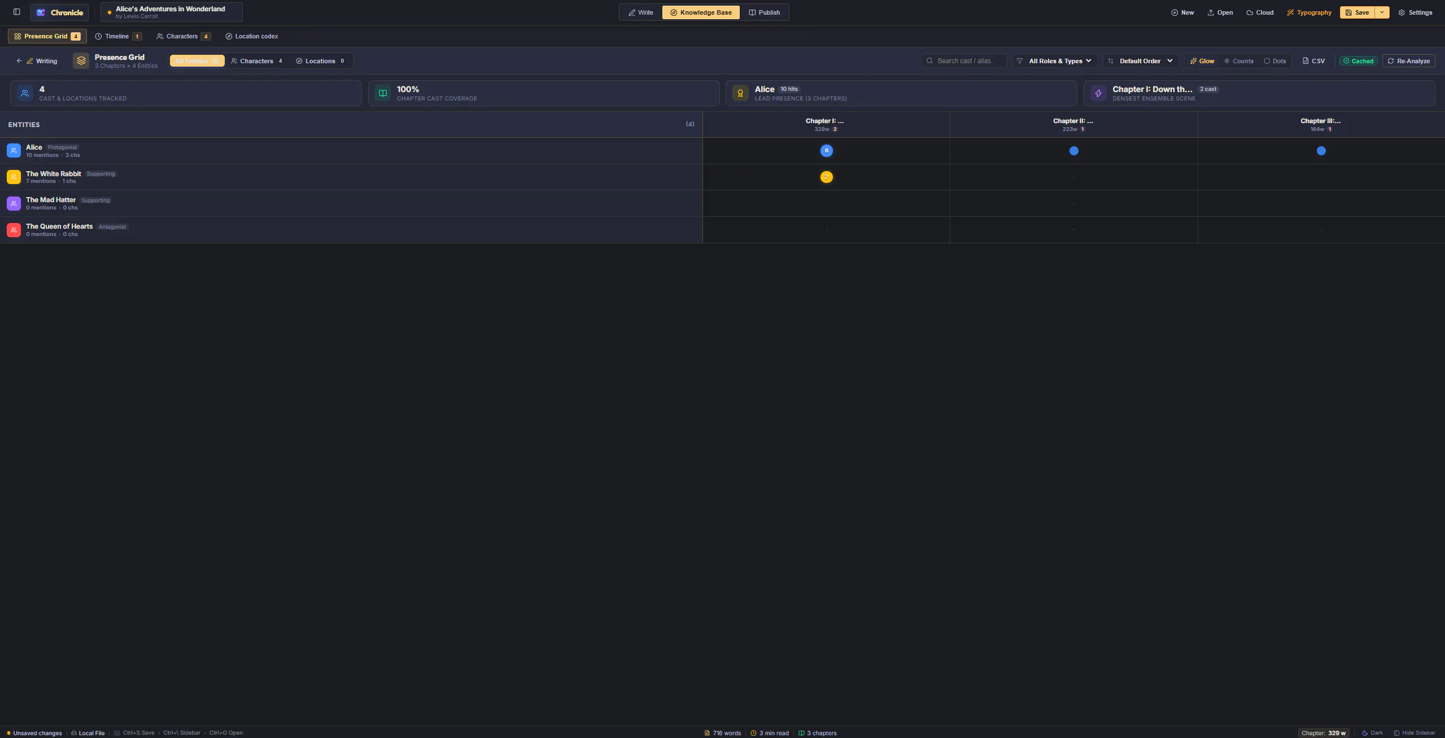The image size is (1445, 738).
Task: Expand the Save options arrow
Action: click(x=1382, y=12)
